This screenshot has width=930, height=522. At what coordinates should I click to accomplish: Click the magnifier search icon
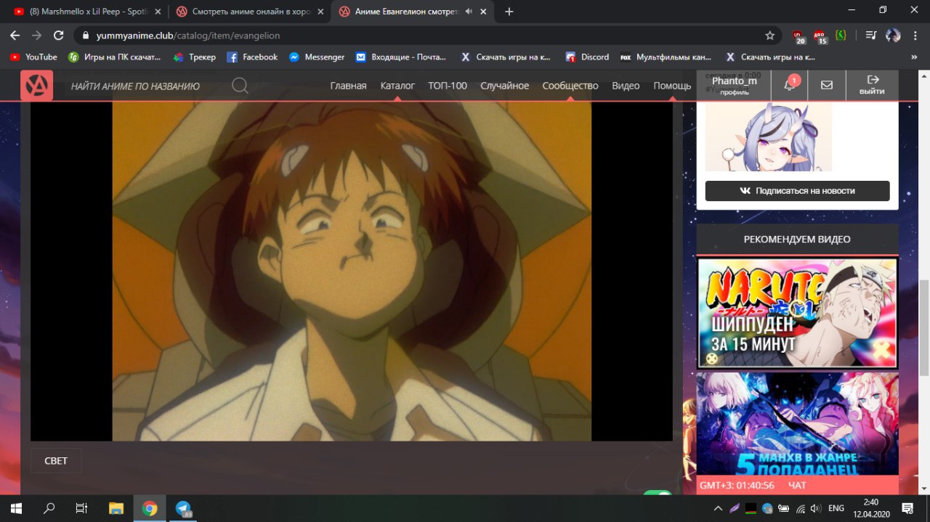click(240, 86)
